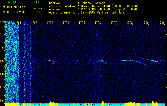Click the 0.7 kHz axis label
Screen dimensions: 167x106
click(2, 87)
